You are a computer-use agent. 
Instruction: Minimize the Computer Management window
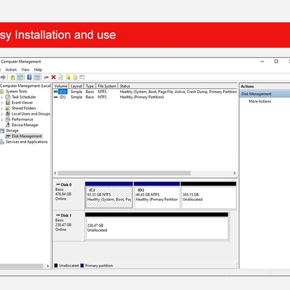(x=262, y=61)
